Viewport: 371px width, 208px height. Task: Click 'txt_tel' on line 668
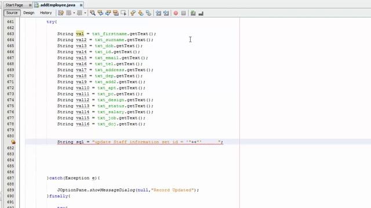pos(104,64)
